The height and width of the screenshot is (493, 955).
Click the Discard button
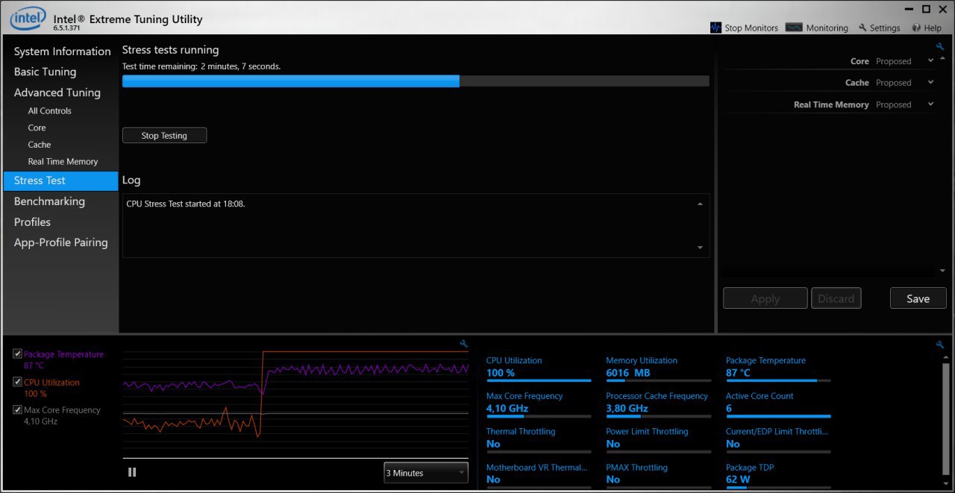click(x=836, y=298)
